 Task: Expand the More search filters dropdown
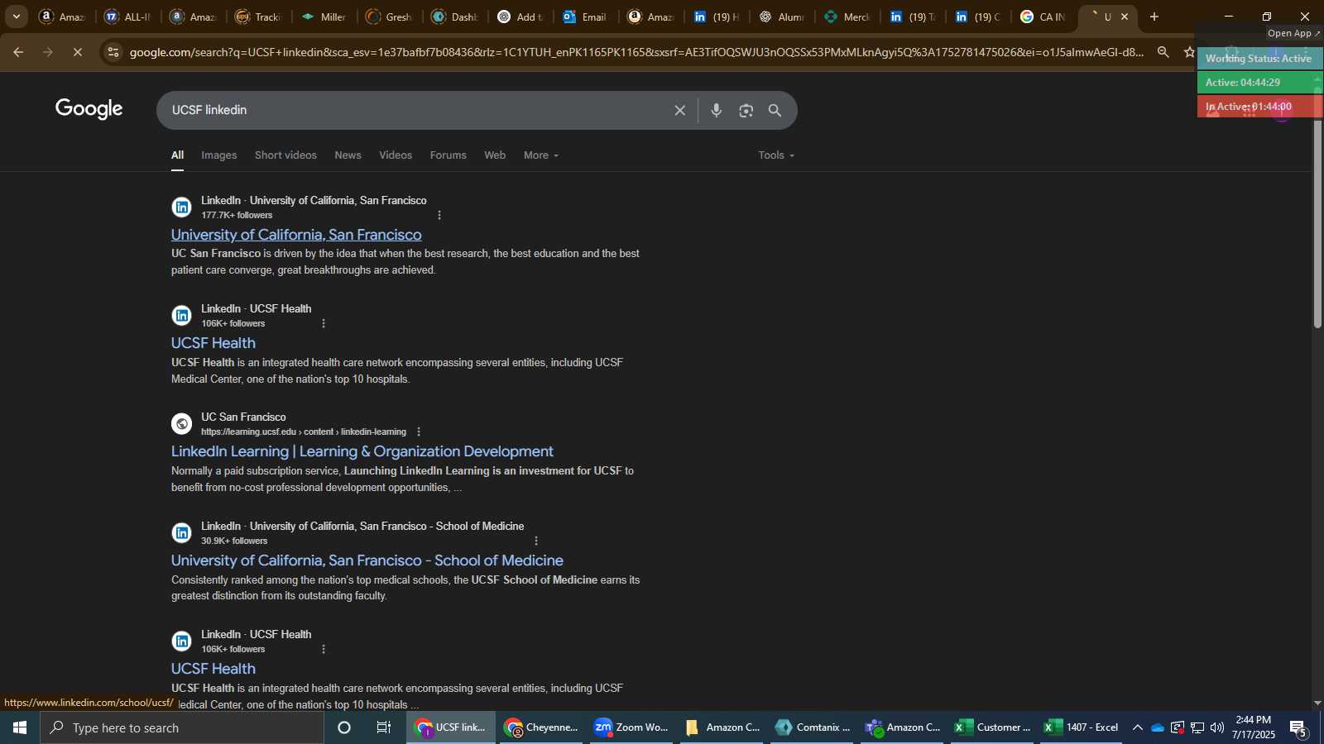click(x=541, y=155)
